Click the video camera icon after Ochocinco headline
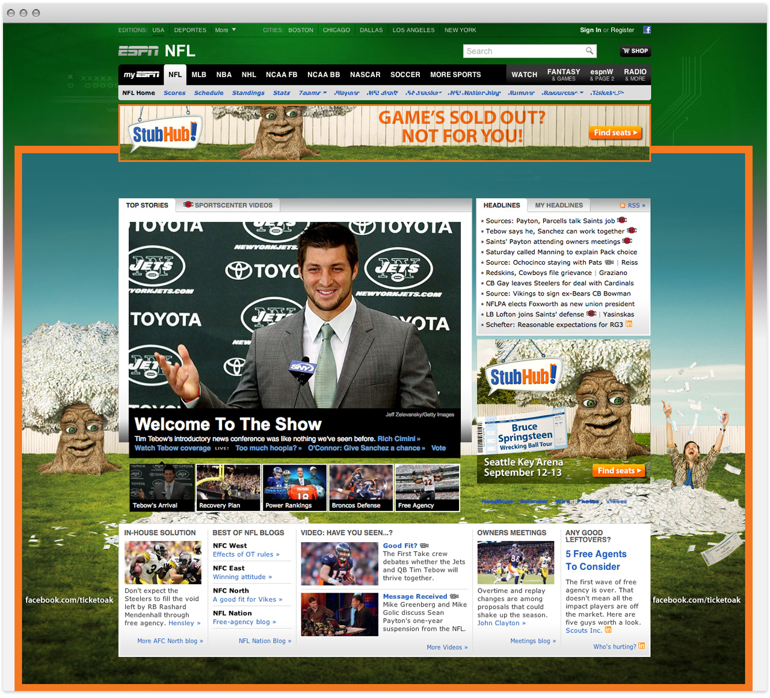The width and height of the screenshot is (770, 698). point(609,262)
